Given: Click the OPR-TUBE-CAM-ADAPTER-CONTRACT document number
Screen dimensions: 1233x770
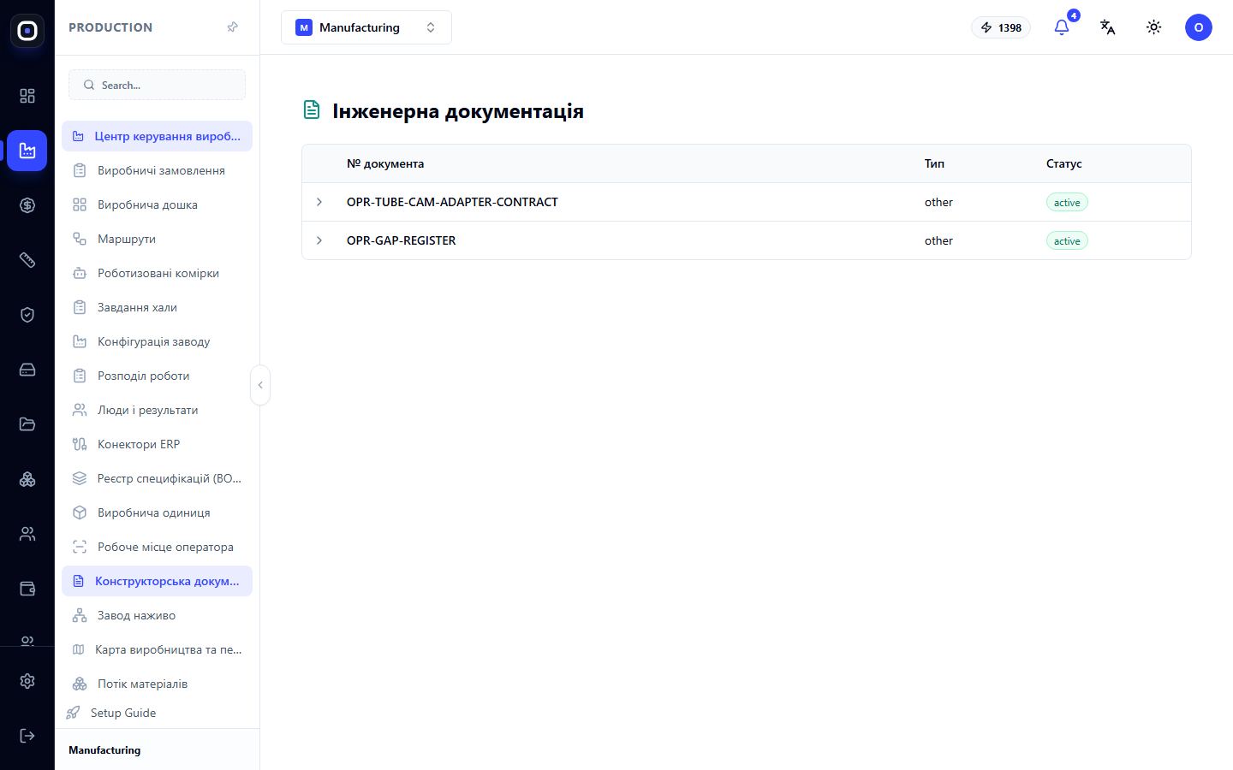Looking at the screenshot, I should [x=452, y=202].
